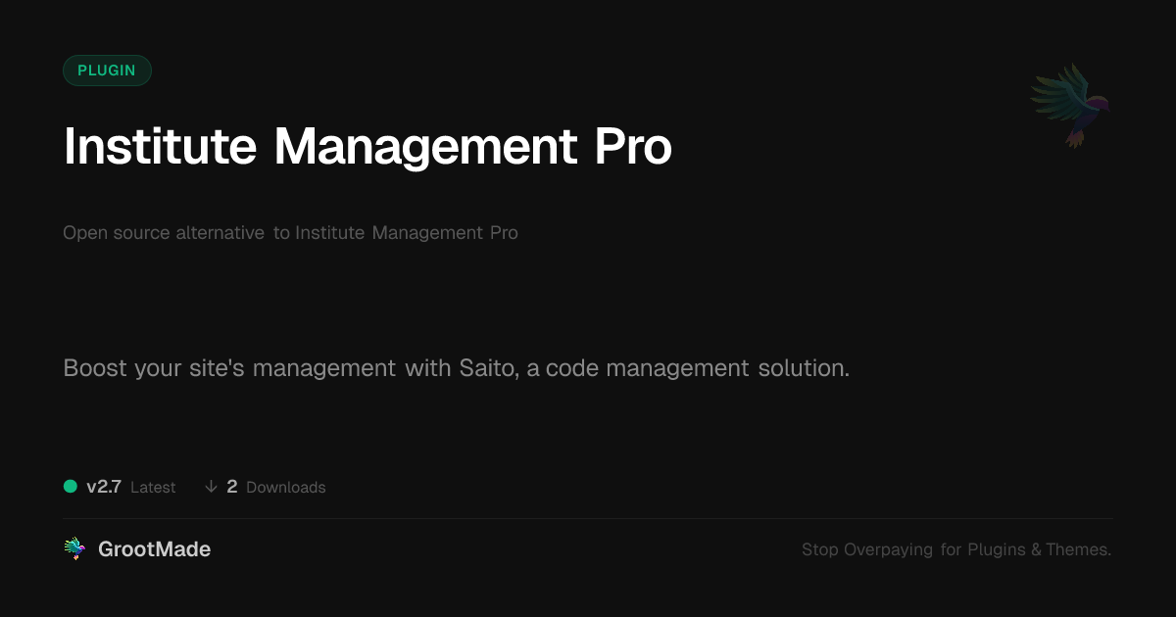Click the v2.7 version number

coord(104,487)
